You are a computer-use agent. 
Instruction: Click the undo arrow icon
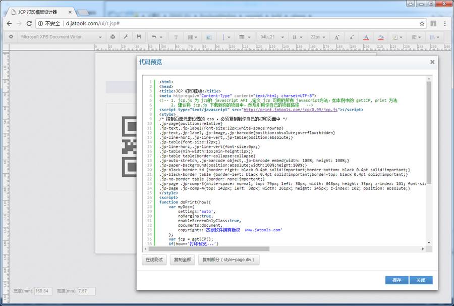154,37
